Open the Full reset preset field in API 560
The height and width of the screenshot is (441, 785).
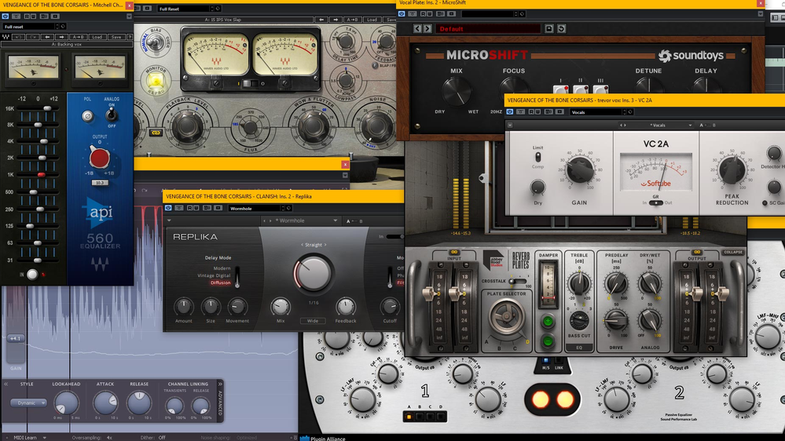30,27
